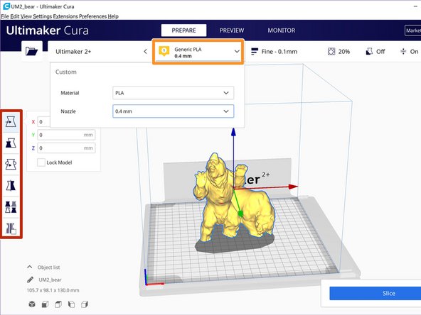
Task: Open the Edit menu
Action: (15, 16)
